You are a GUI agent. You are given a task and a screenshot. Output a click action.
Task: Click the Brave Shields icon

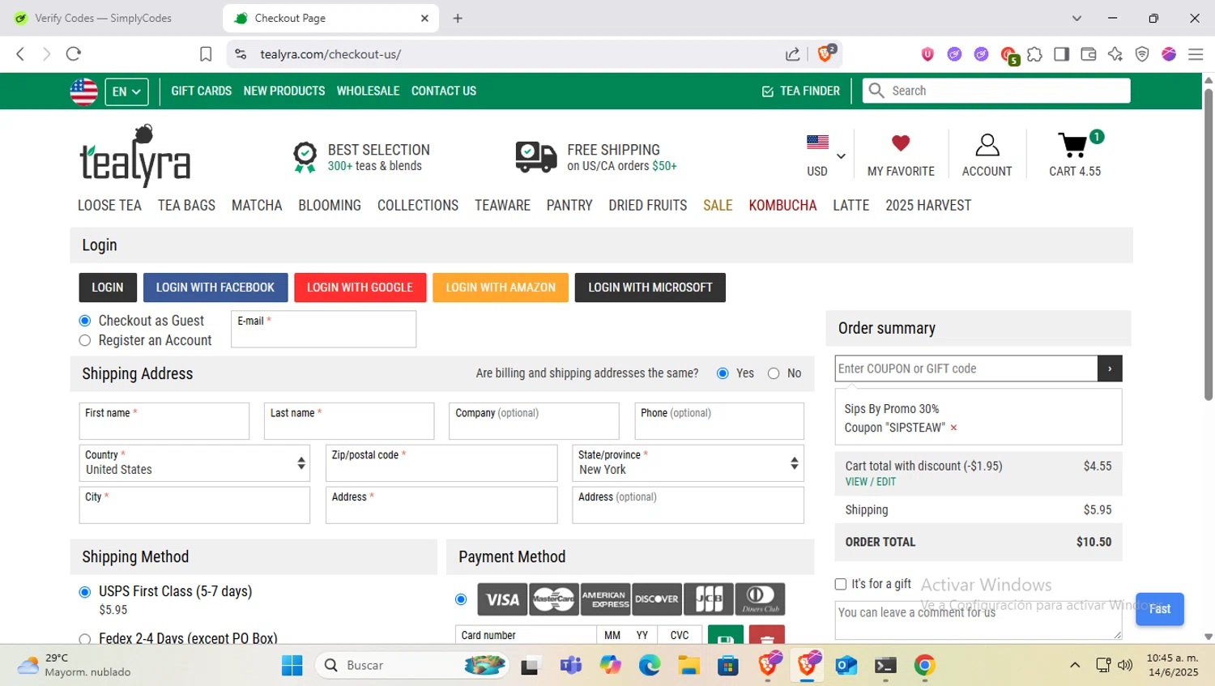coord(826,53)
